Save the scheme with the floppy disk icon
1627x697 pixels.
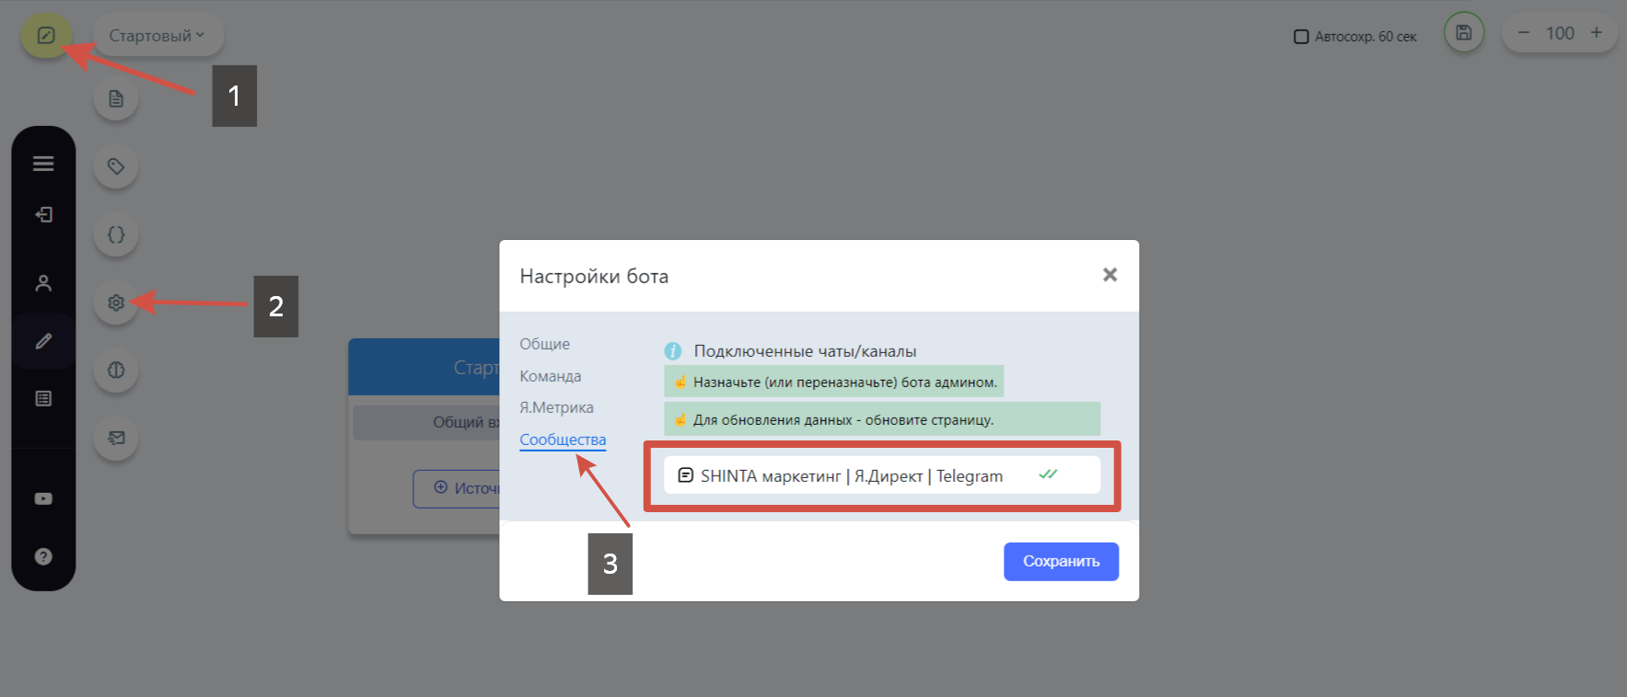[1464, 33]
